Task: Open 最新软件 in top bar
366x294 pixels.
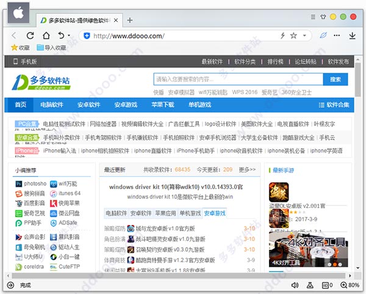Action: tap(212, 62)
